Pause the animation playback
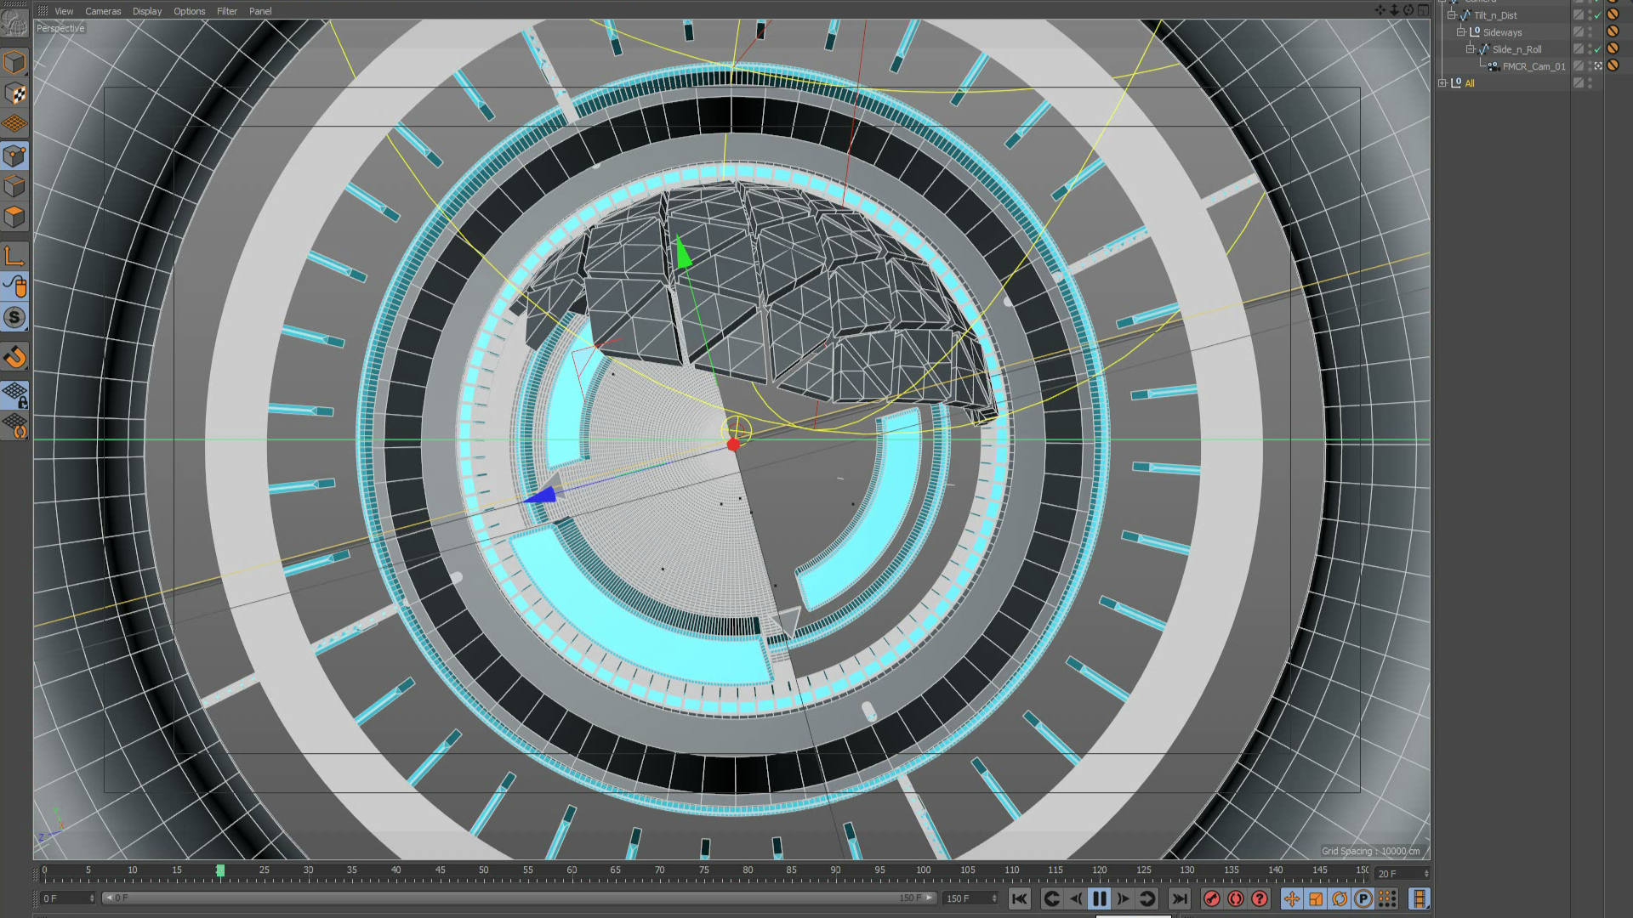Image resolution: width=1633 pixels, height=918 pixels. pyautogui.click(x=1099, y=898)
